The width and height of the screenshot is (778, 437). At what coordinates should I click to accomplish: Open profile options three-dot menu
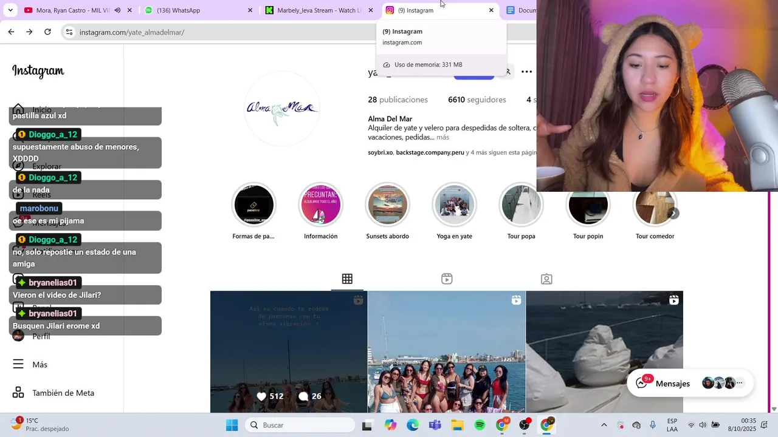pyautogui.click(x=526, y=72)
